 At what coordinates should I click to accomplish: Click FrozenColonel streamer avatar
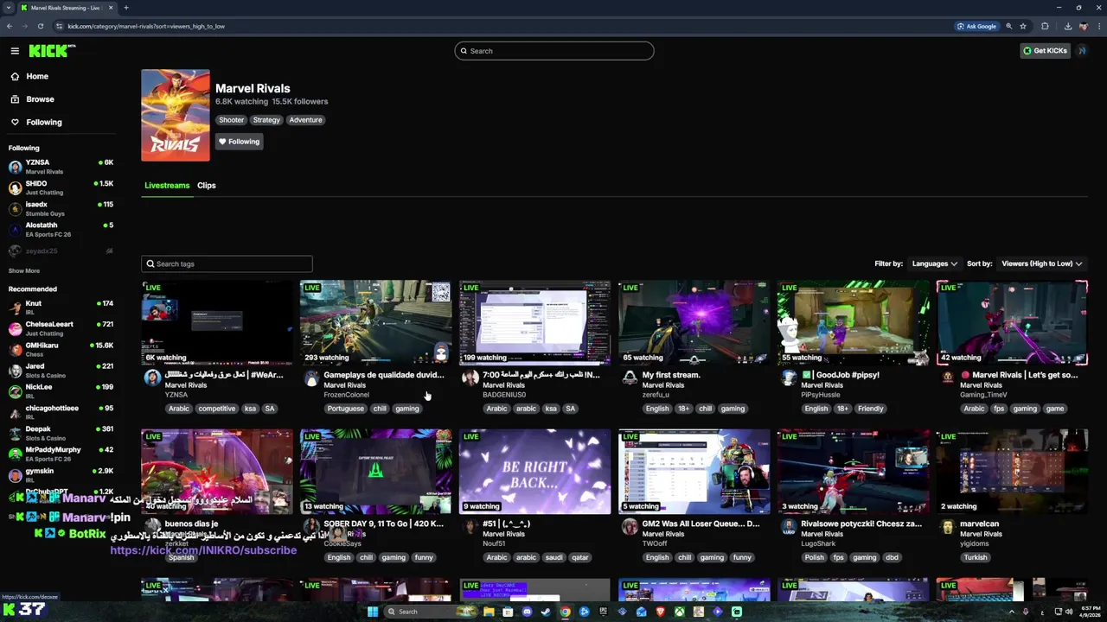(x=311, y=378)
